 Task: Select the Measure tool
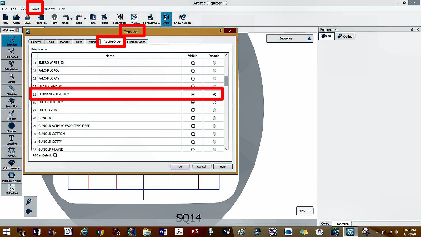pyautogui.click(x=12, y=90)
